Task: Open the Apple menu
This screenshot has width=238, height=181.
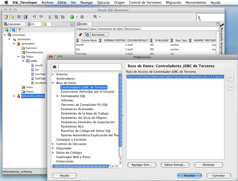Action: (x=6, y=2)
